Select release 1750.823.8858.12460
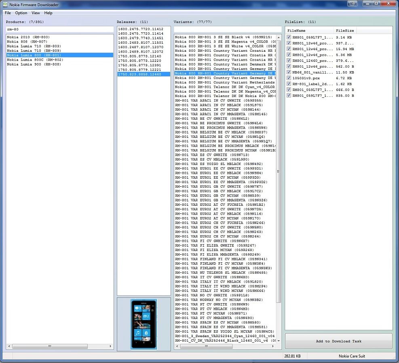 click(x=144, y=74)
